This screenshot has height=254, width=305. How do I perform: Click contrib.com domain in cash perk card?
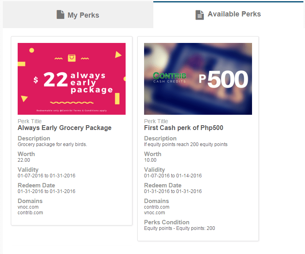tap(157, 207)
